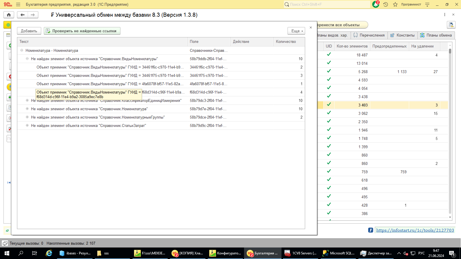Click the Текст column header
This screenshot has width=461, height=259.
point(102,42)
